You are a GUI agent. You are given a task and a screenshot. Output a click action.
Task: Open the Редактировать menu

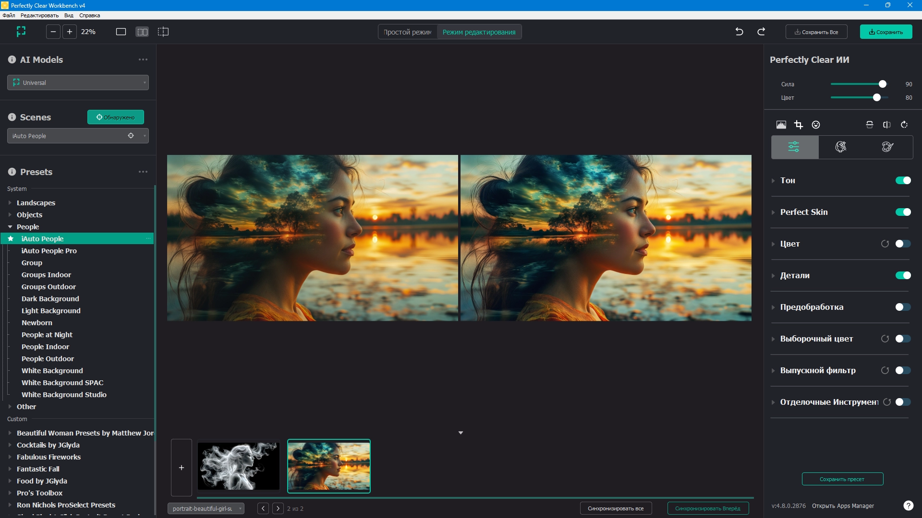click(x=39, y=15)
